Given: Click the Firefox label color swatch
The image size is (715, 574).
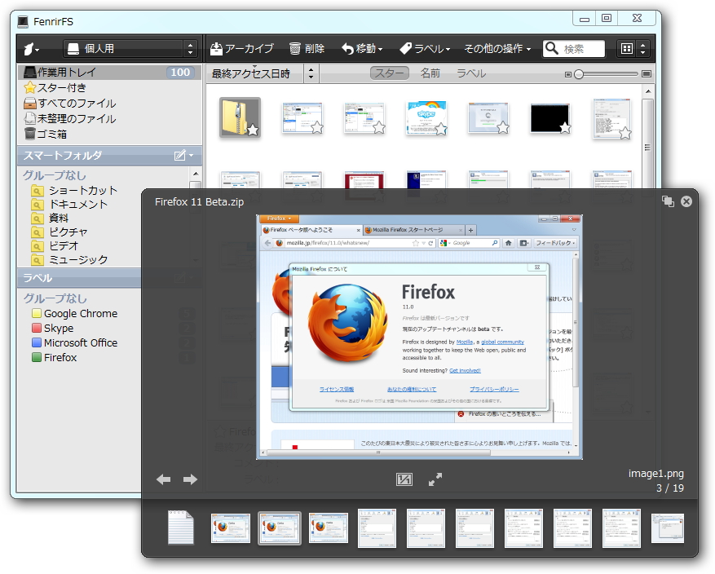Looking at the screenshot, I should tap(35, 357).
